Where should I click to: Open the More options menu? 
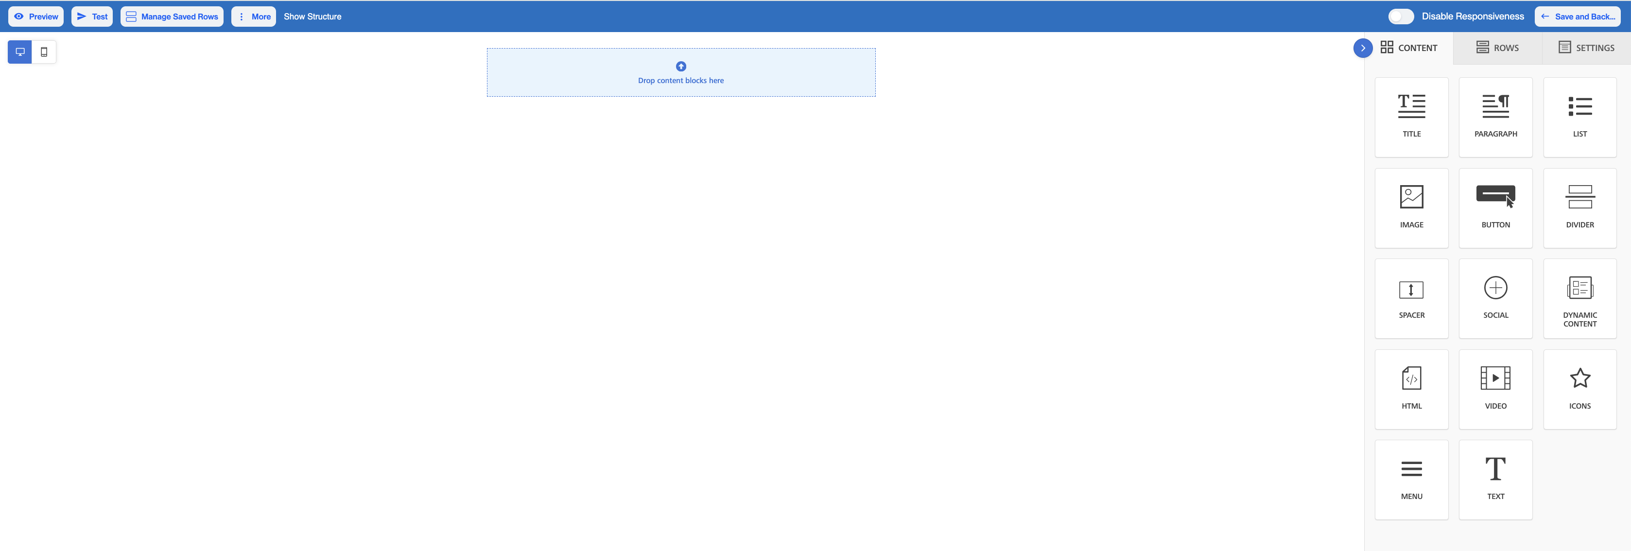(254, 17)
